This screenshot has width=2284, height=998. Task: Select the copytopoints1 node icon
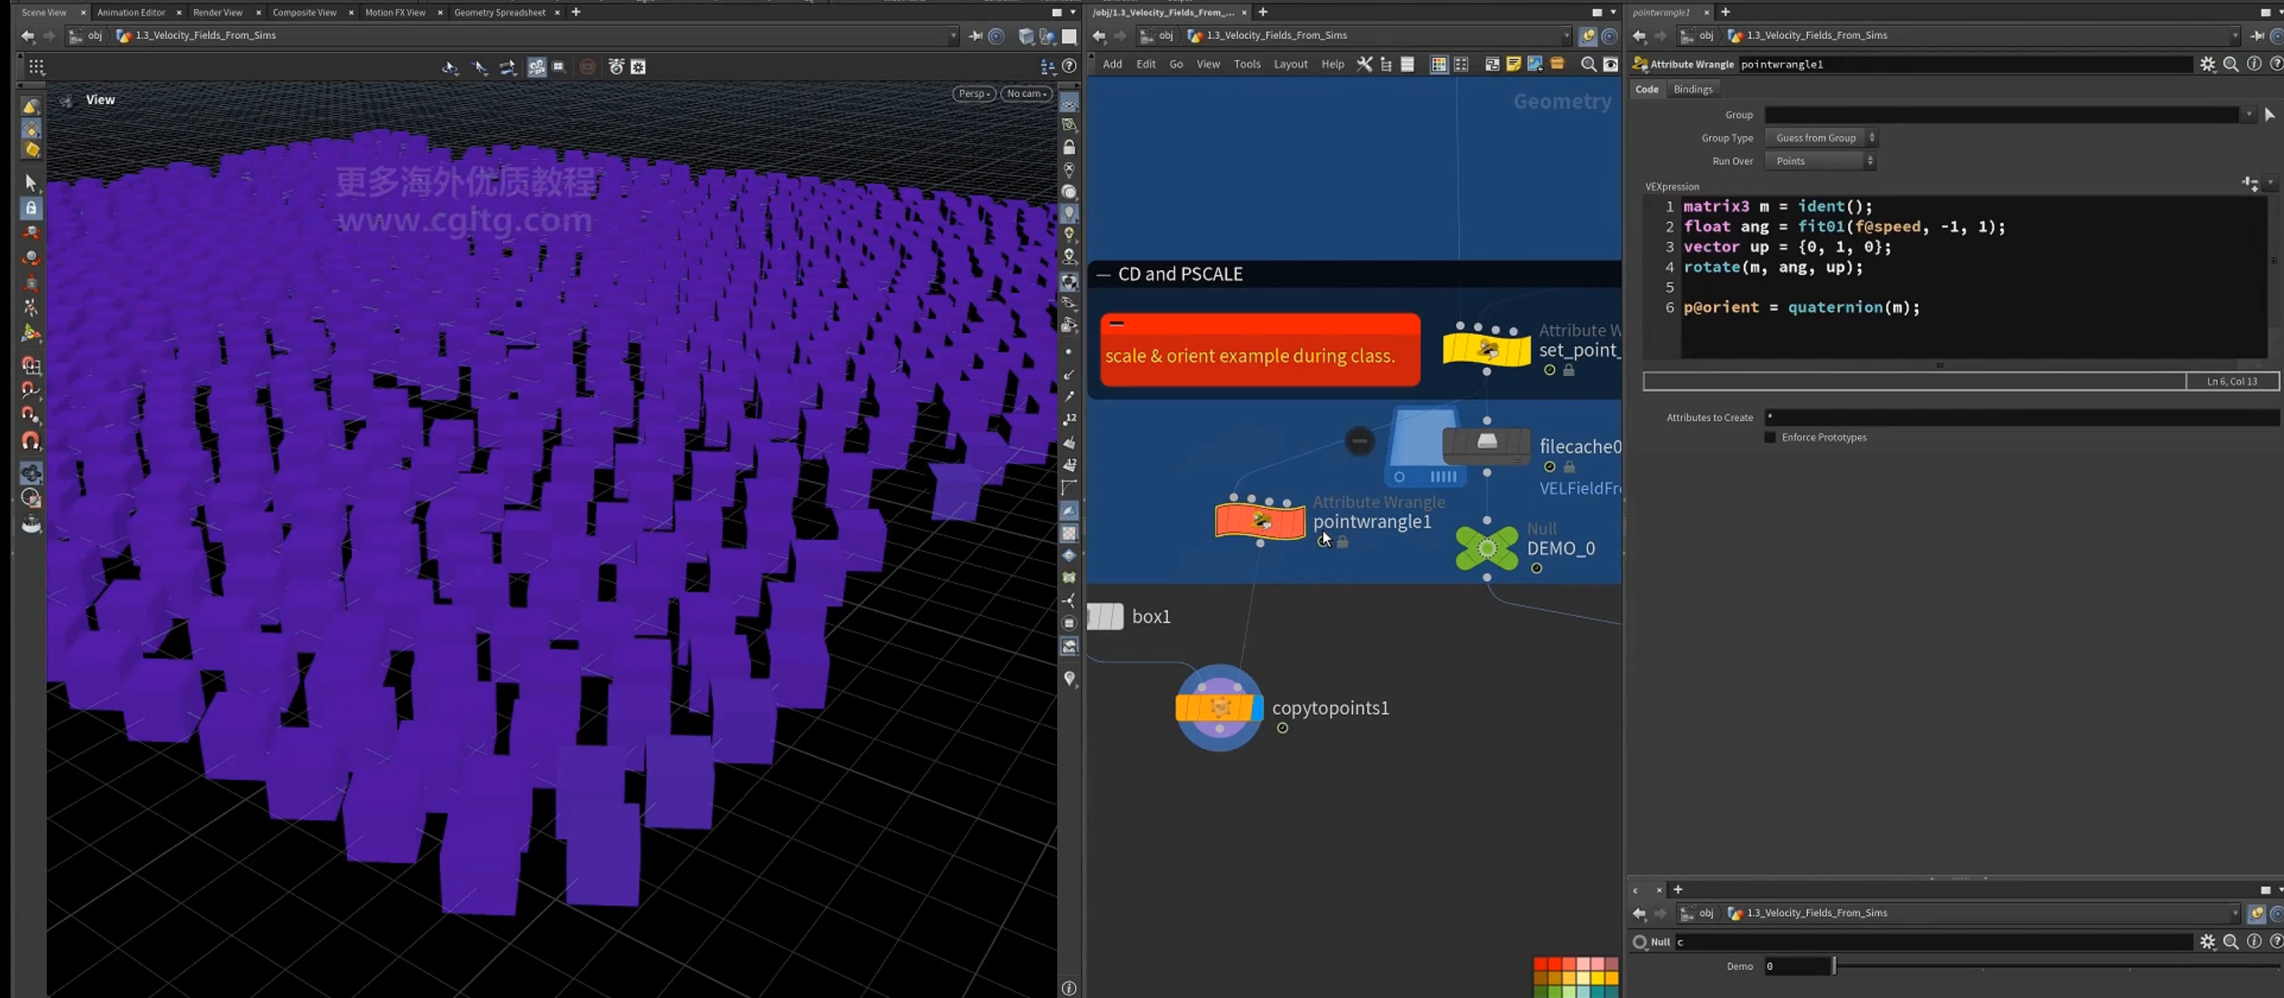[x=1219, y=707]
